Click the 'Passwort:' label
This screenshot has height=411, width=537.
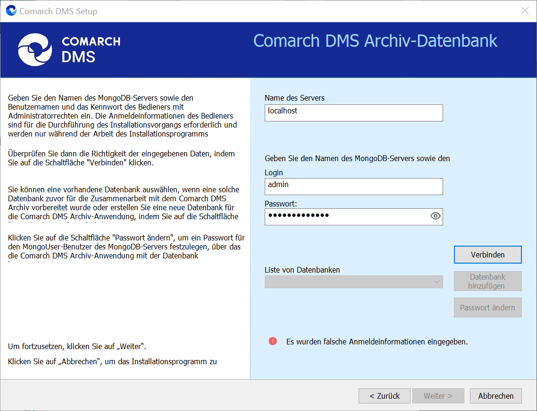pos(281,204)
